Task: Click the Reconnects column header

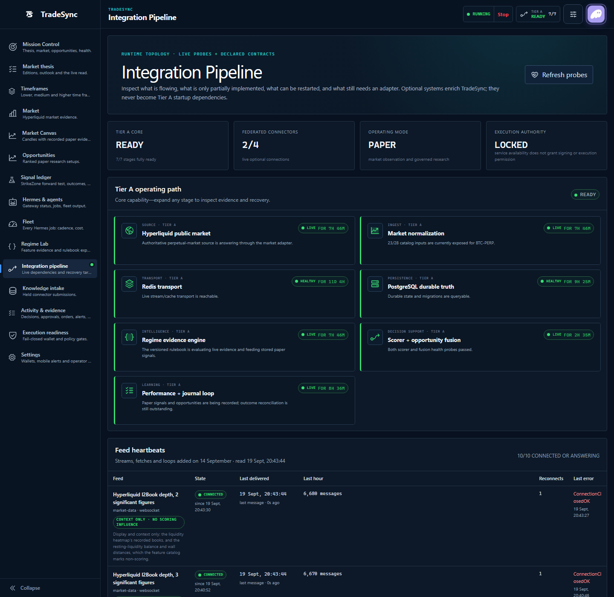Action: [x=551, y=478]
